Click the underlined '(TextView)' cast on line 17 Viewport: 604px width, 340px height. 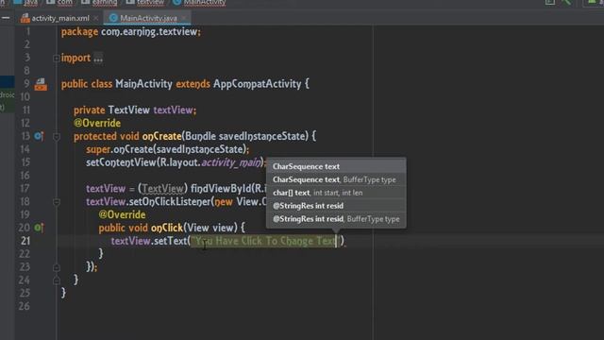(162, 189)
